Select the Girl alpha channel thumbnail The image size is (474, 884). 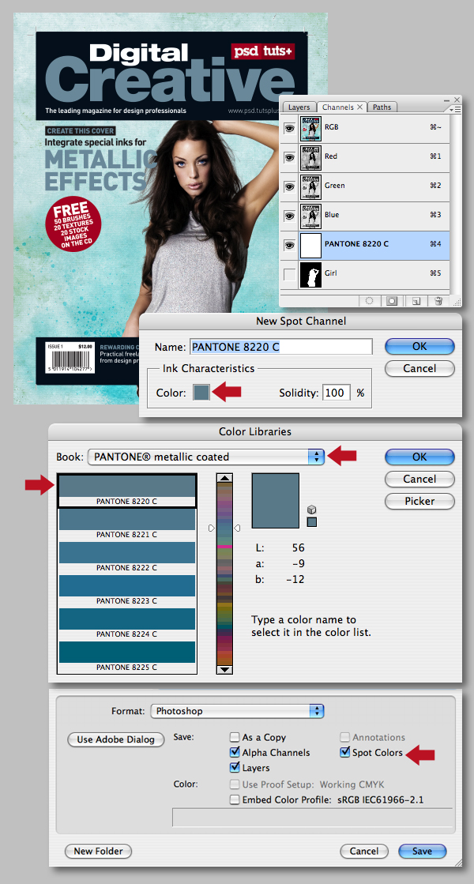310,275
